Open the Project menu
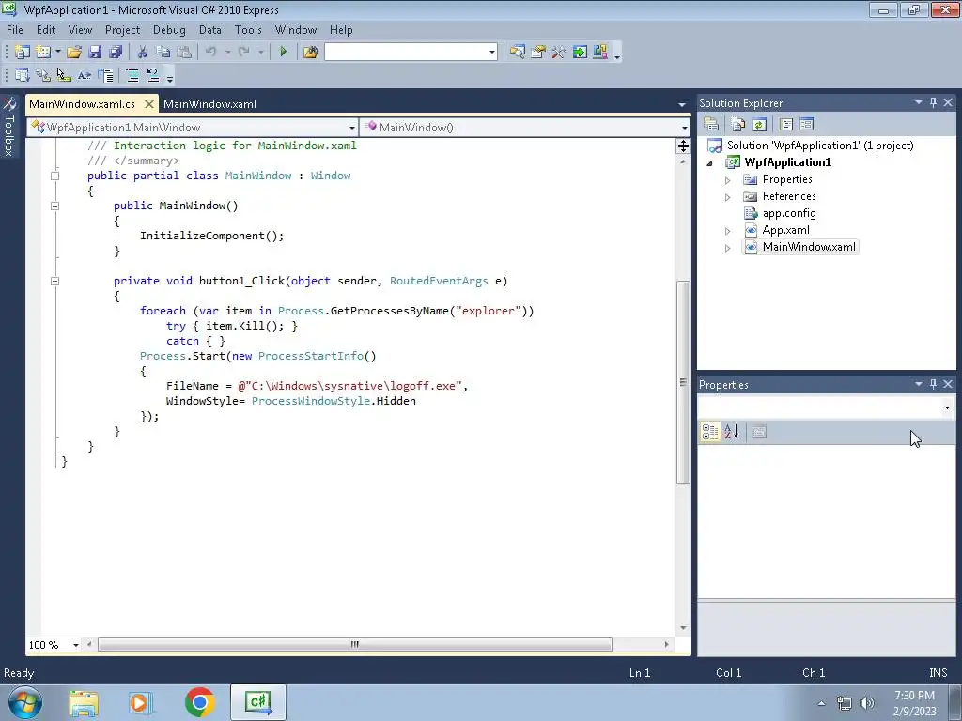 pyautogui.click(x=123, y=30)
